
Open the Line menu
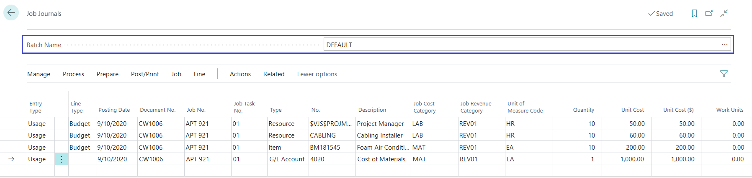coord(199,74)
